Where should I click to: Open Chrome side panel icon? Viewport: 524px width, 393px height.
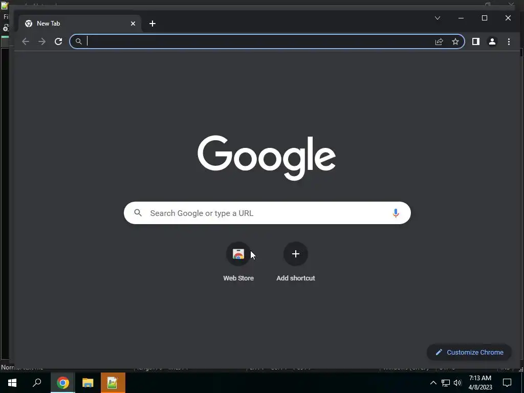click(x=475, y=41)
